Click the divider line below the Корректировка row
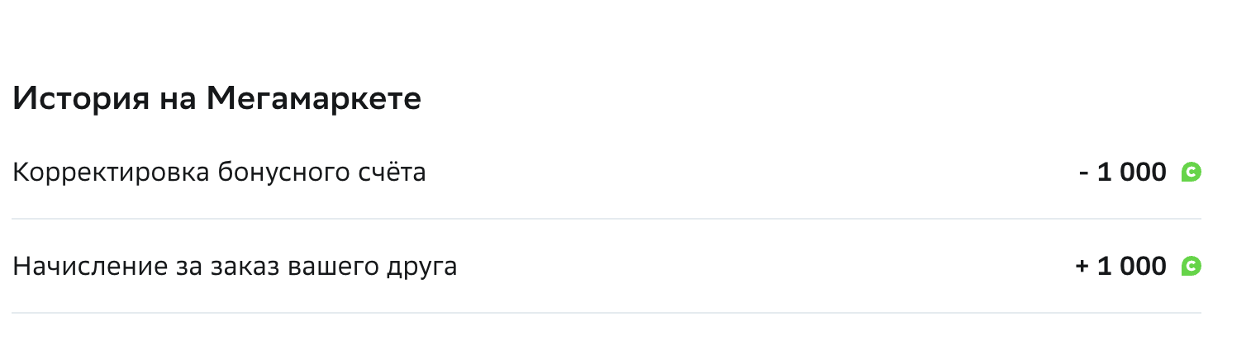Screen dimensions: 1251x350 [606, 219]
